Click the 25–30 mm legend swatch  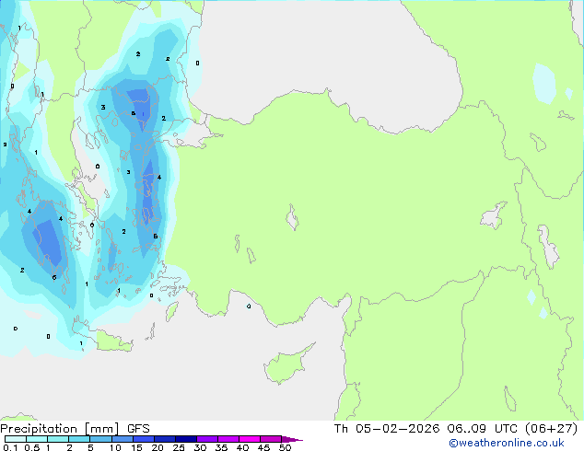click(x=186, y=439)
